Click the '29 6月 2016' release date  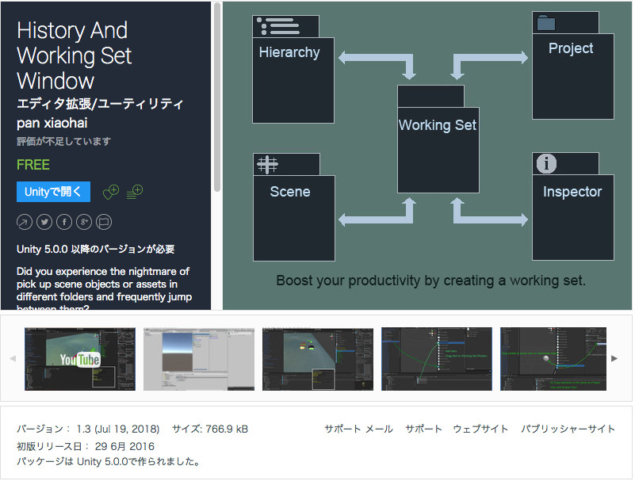(124, 446)
